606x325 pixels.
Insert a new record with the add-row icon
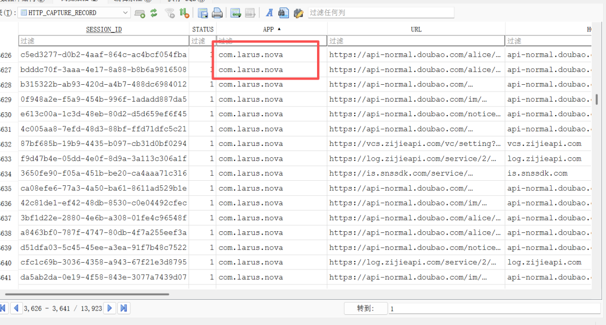[x=140, y=13]
